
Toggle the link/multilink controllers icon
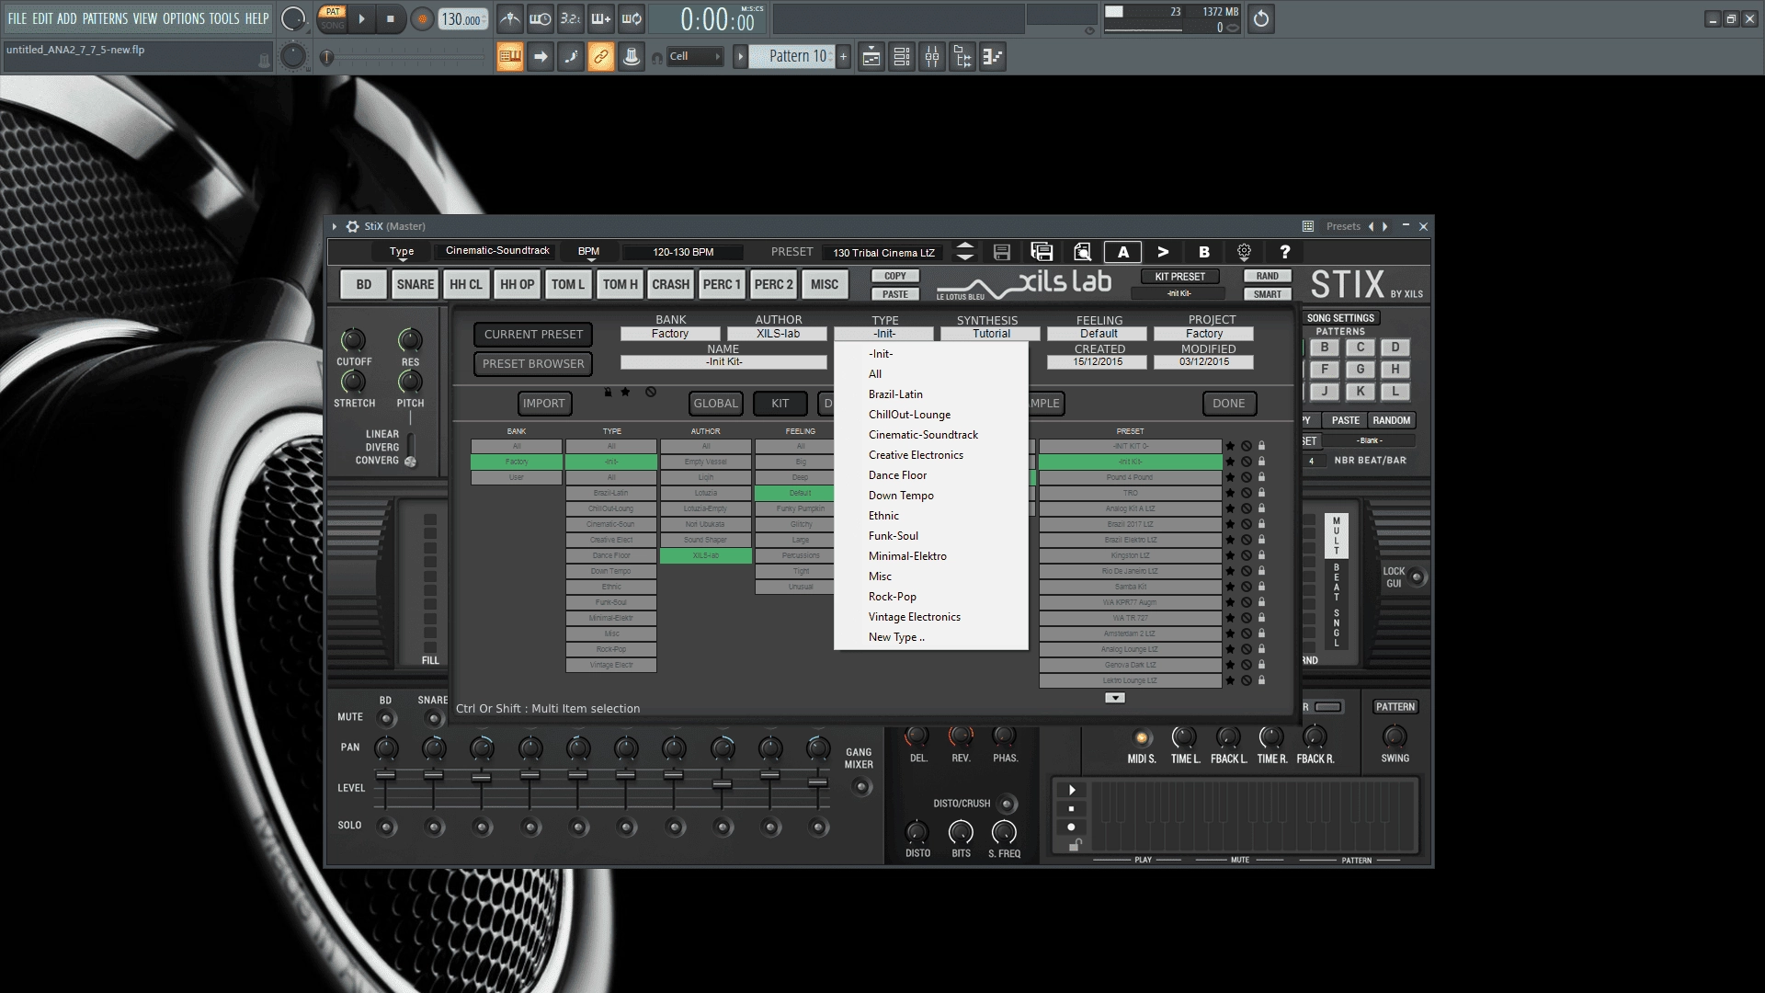pos(600,57)
